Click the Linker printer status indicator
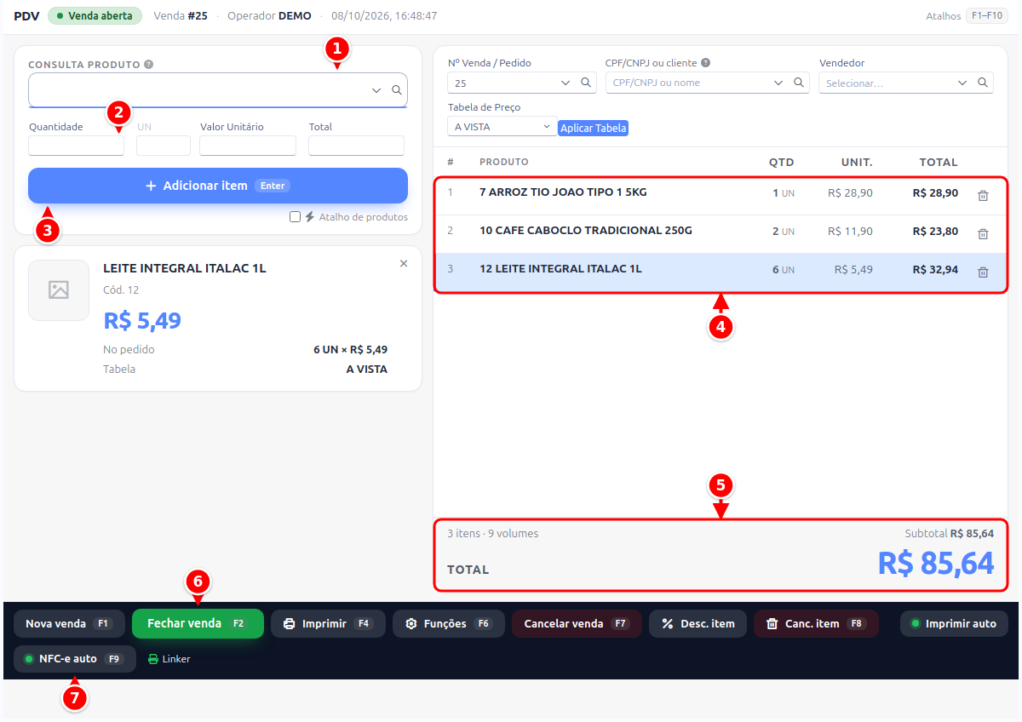This screenshot has width=1022, height=722. pyautogui.click(x=169, y=659)
